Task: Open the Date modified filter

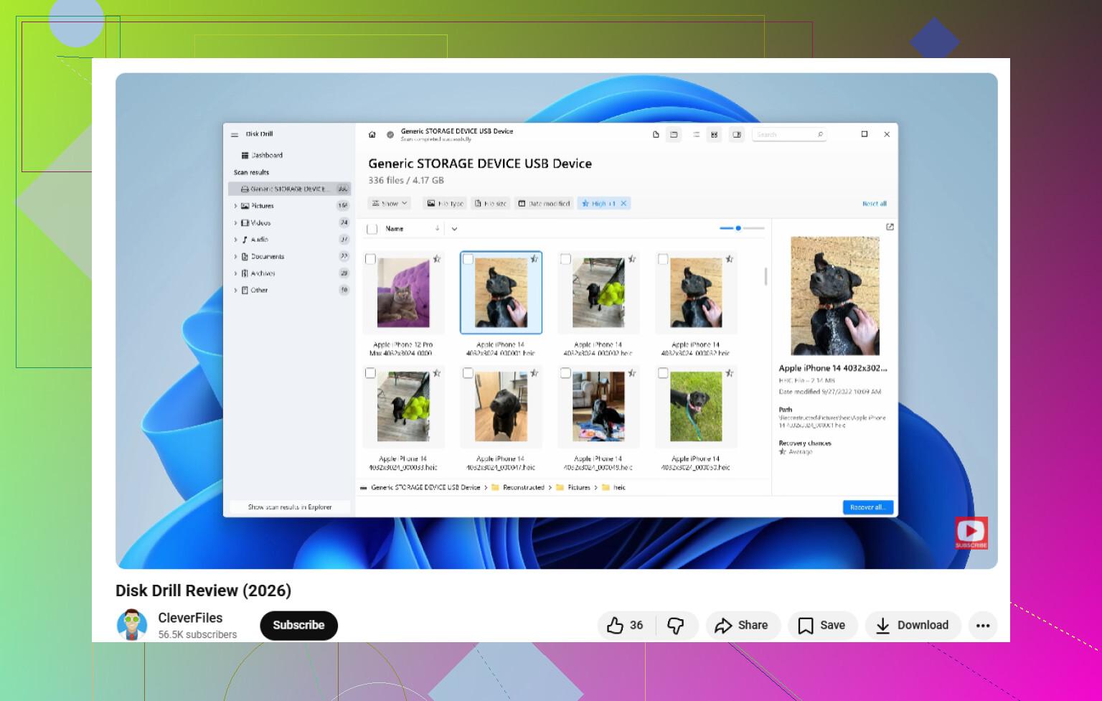Action: pyautogui.click(x=544, y=204)
